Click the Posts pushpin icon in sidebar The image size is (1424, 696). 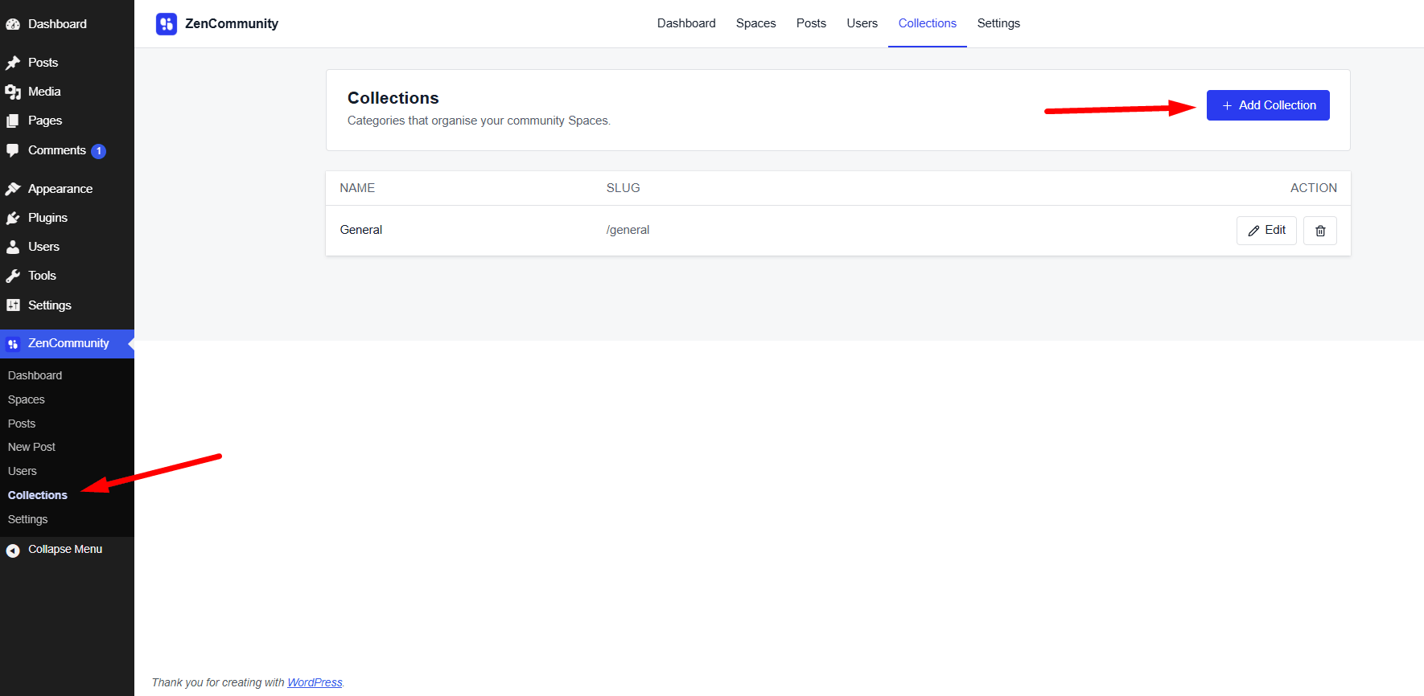pos(13,63)
